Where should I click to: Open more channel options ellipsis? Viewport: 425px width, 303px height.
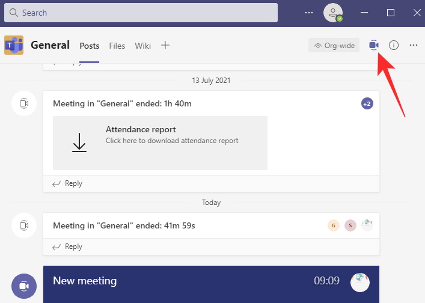[413, 45]
